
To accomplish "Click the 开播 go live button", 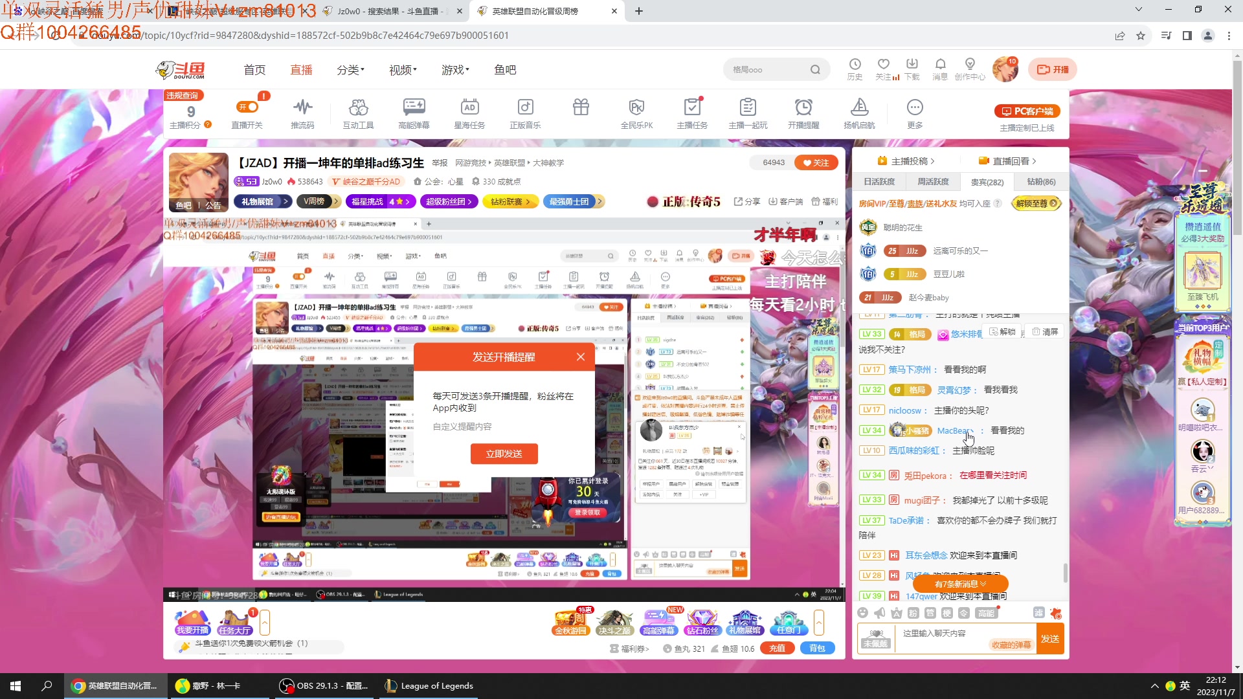I will click(x=1053, y=69).
